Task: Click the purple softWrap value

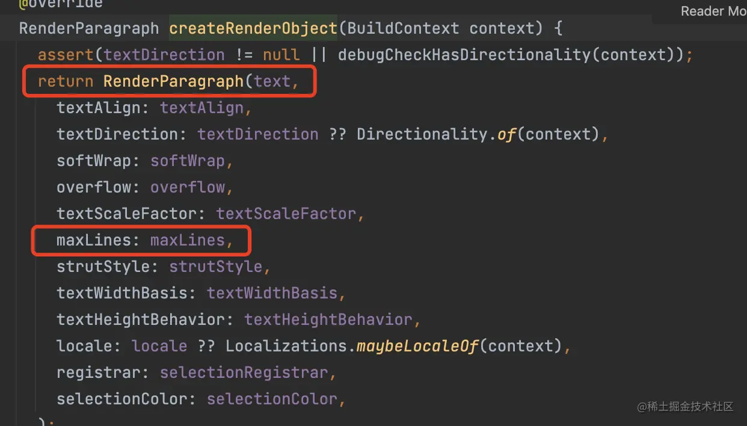Action: [187, 161]
